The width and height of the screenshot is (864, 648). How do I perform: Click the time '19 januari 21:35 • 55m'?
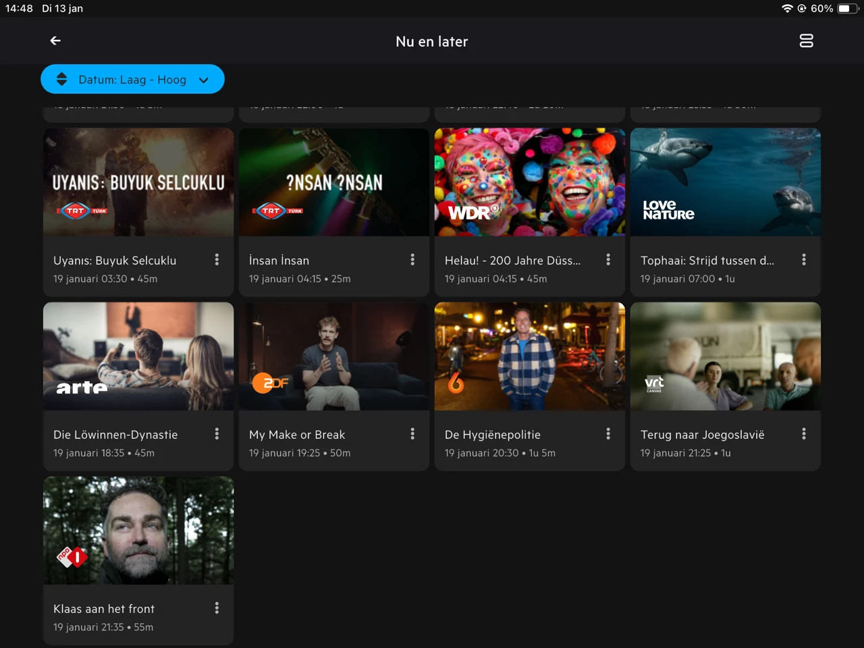click(103, 627)
